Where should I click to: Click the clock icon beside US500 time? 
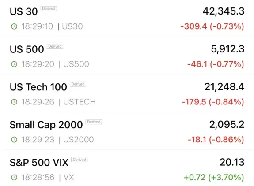14,64
